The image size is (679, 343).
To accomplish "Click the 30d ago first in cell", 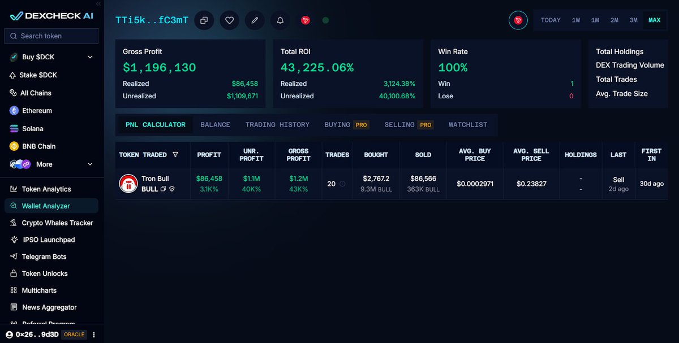I will click(651, 184).
